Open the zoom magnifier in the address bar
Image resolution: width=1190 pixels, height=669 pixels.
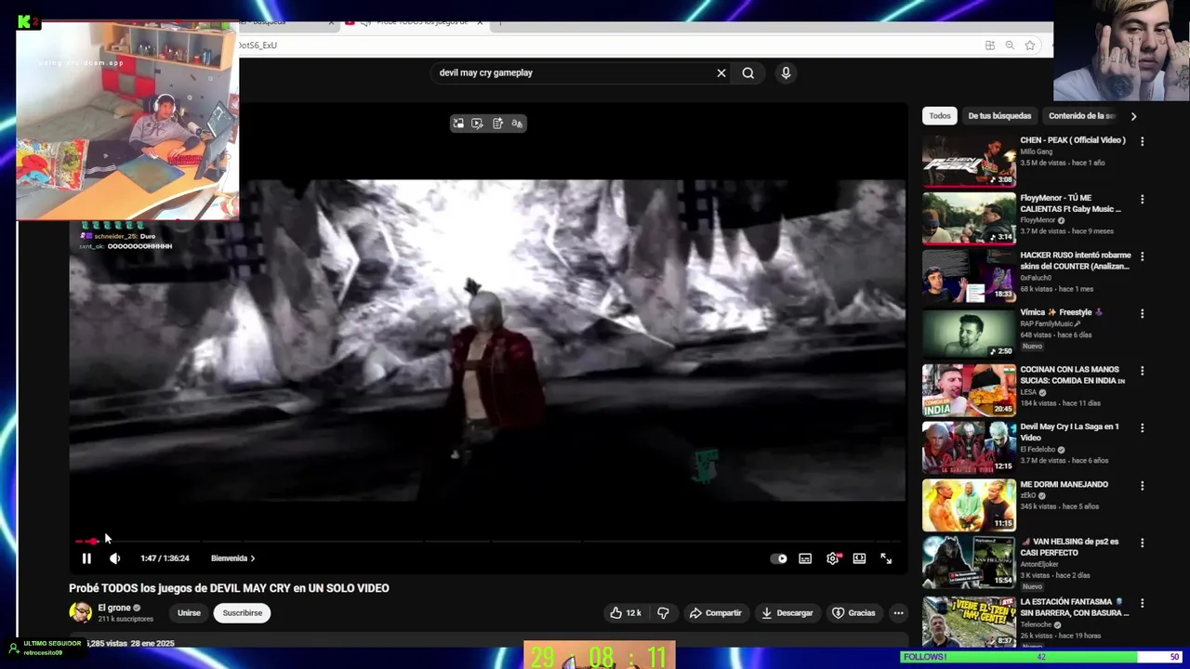[1010, 46]
